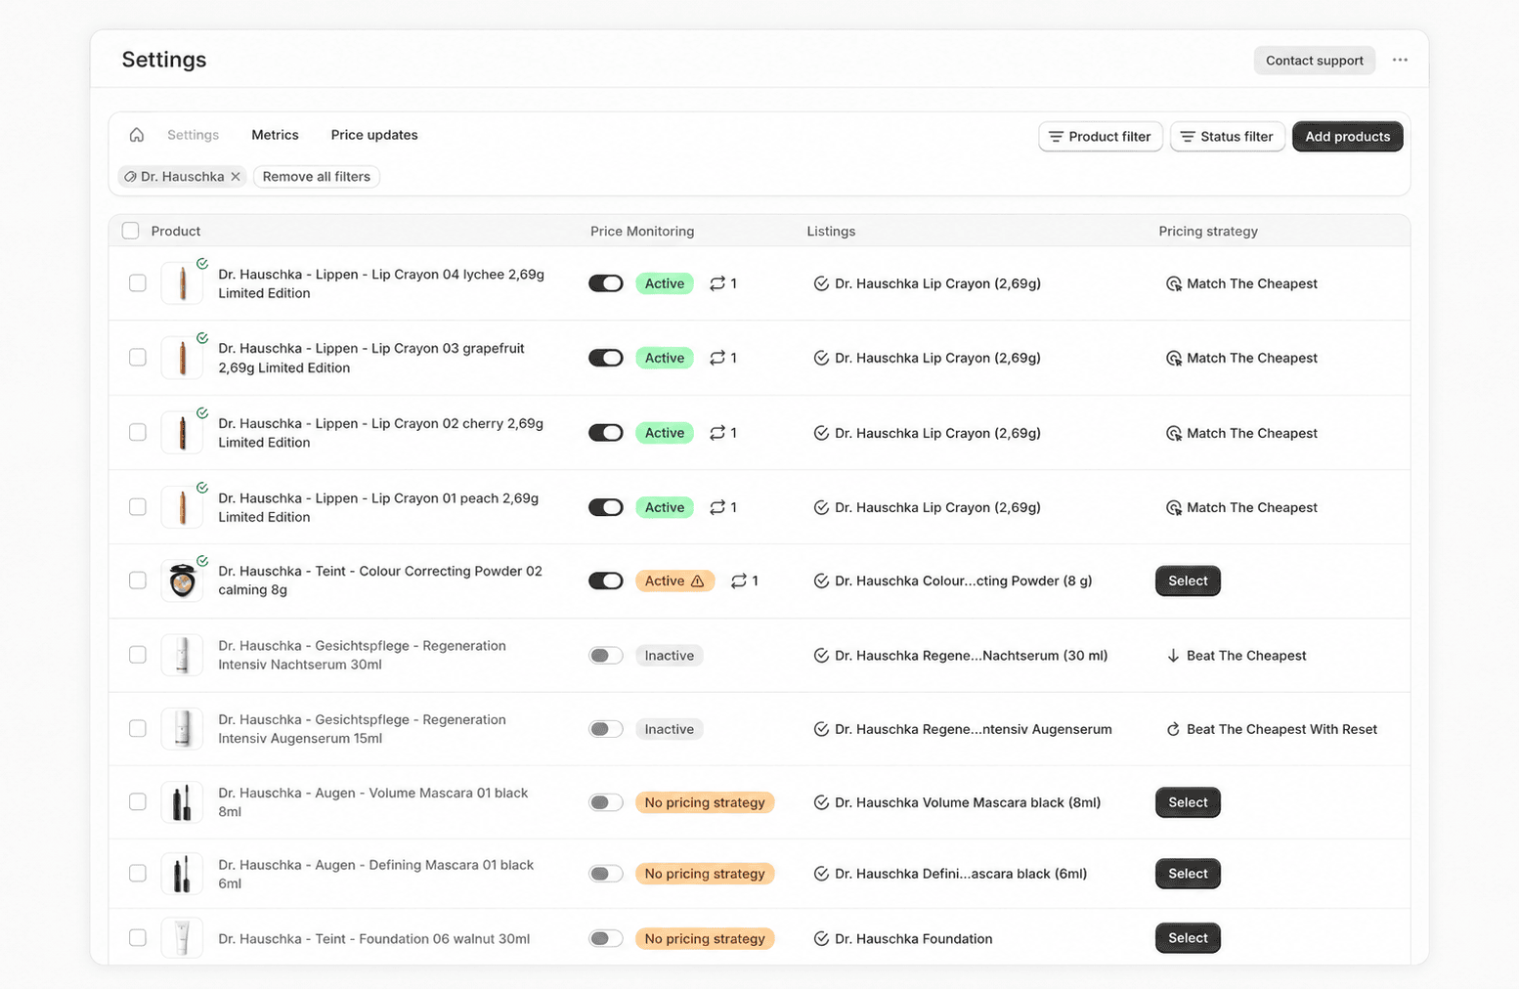Image resolution: width=1519 pixels, height=989 pixels.
Task: Click the Contact support button
Action: point(1315,61)
